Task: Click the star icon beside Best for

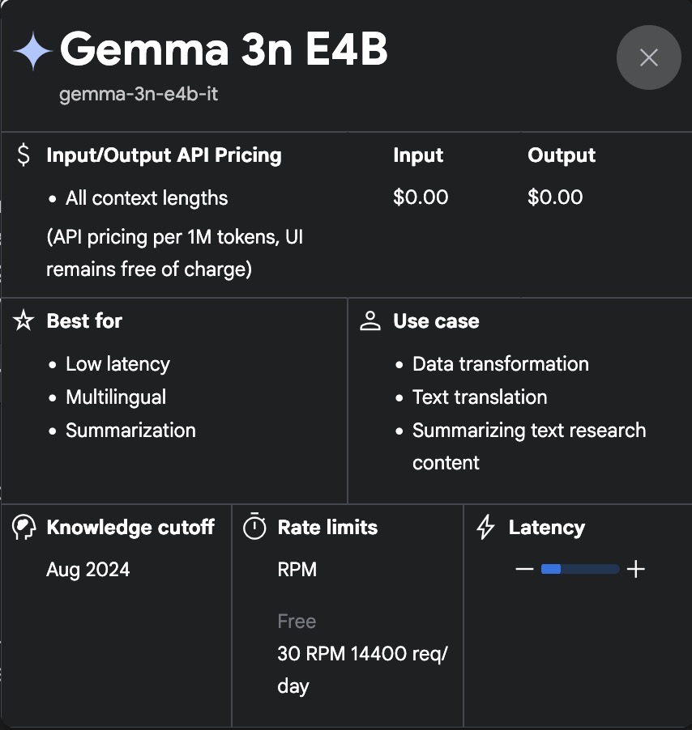Action: (x=24, y=321)
